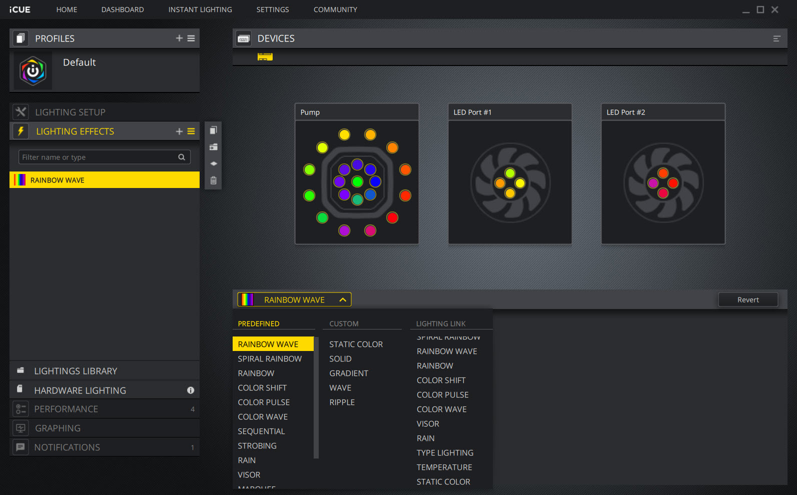
Task: Expand the LIGHTING SETUP section
Action: click(x=105, y=112)
